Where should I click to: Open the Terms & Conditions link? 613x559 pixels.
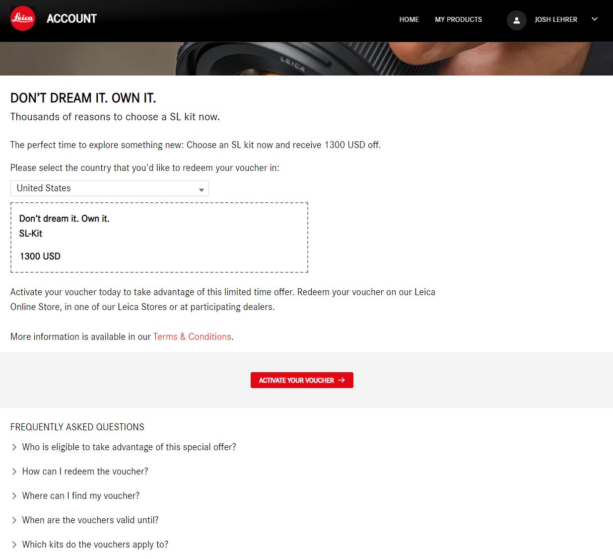(192, 336)
